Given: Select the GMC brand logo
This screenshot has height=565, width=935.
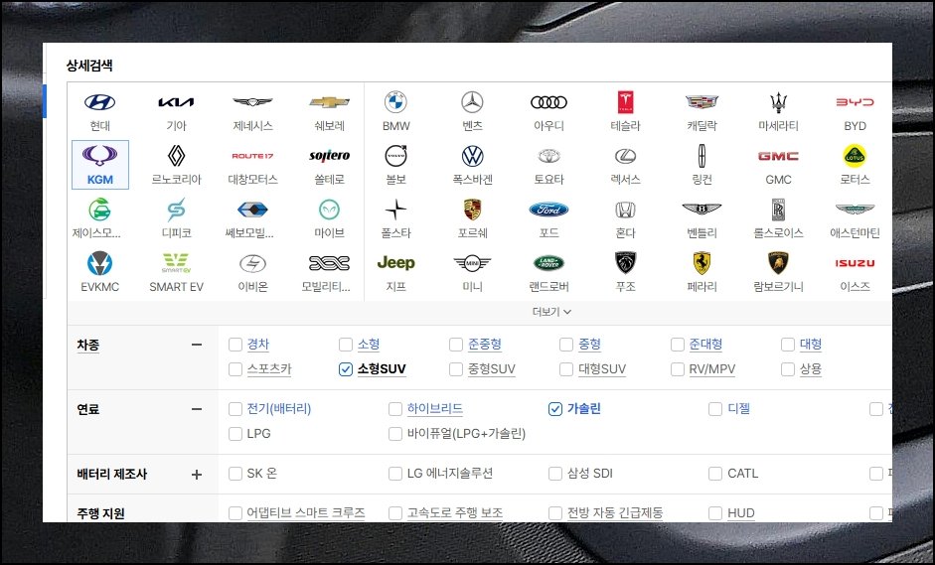Looking at the screenshot, I should pos(778,156).
